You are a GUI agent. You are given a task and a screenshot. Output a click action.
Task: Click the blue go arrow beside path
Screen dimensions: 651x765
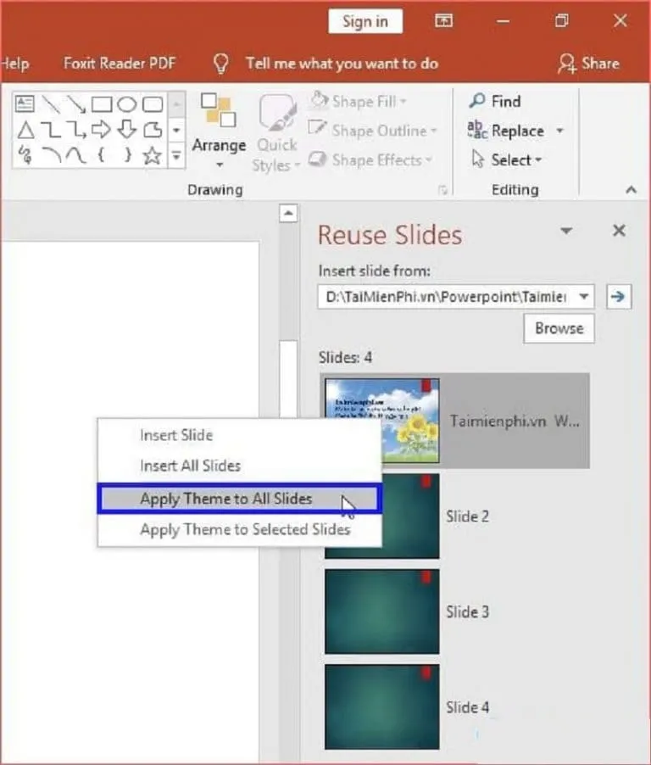618,297
